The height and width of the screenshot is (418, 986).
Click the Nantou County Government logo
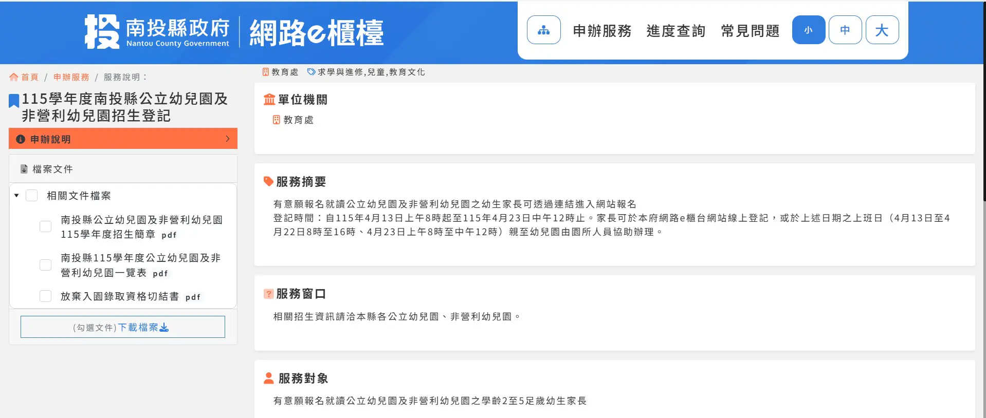click(x=157, y=32)
